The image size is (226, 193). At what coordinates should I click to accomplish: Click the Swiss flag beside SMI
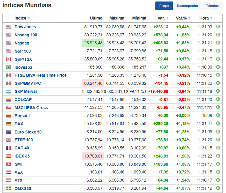pyautogui.click(x=9, y=164)
